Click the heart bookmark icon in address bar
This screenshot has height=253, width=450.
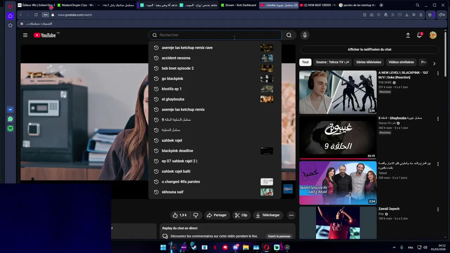[x=400, y=15]
